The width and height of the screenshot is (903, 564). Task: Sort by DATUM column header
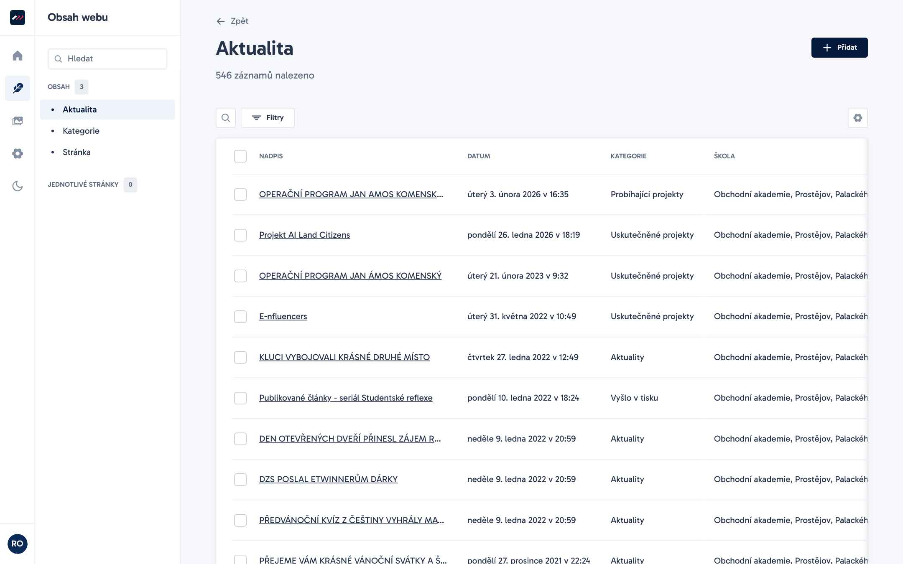tap(479, 156)
